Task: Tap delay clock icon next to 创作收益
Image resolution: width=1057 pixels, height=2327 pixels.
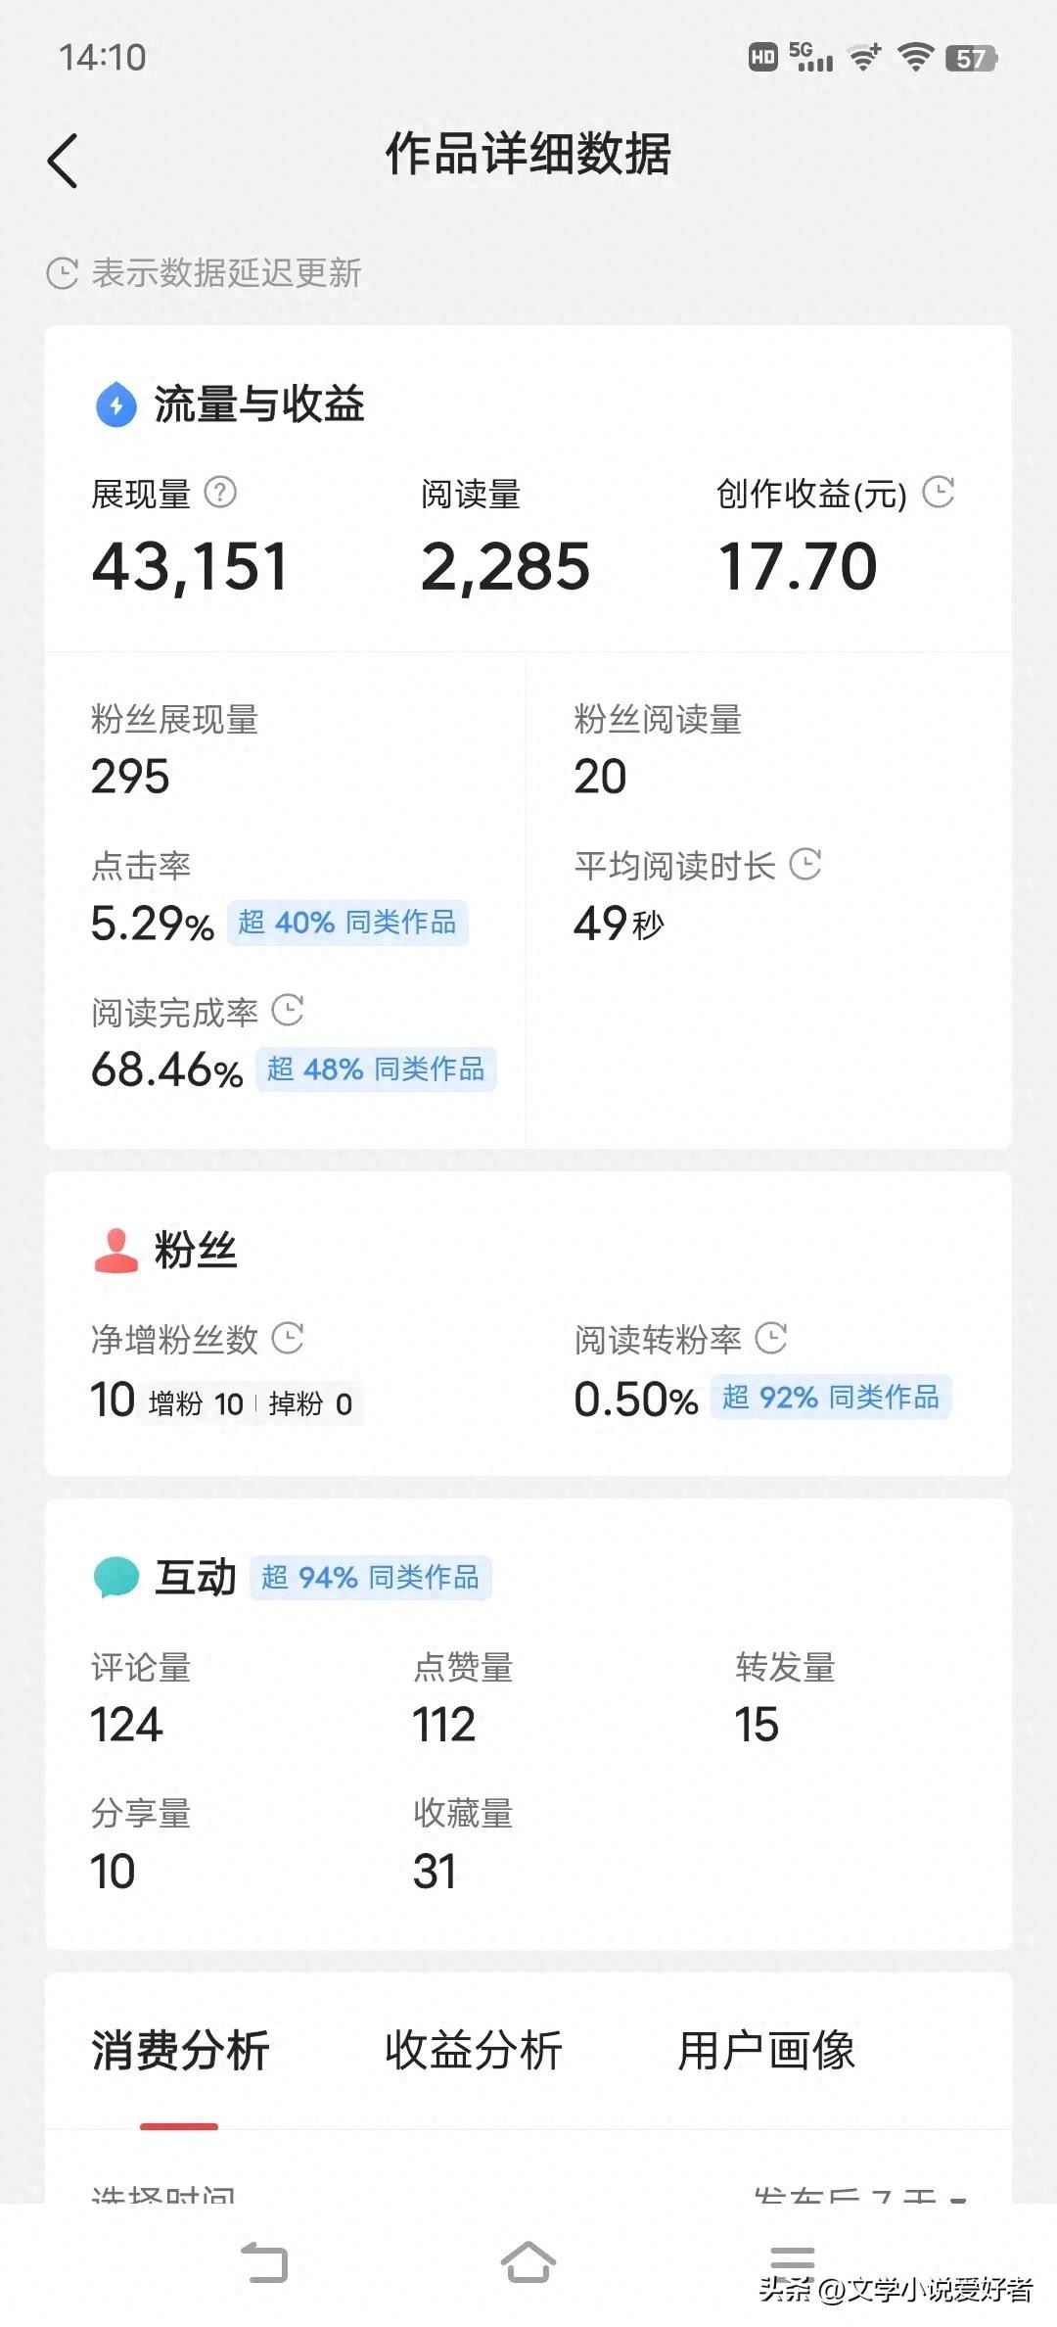Action: point(939,492)
